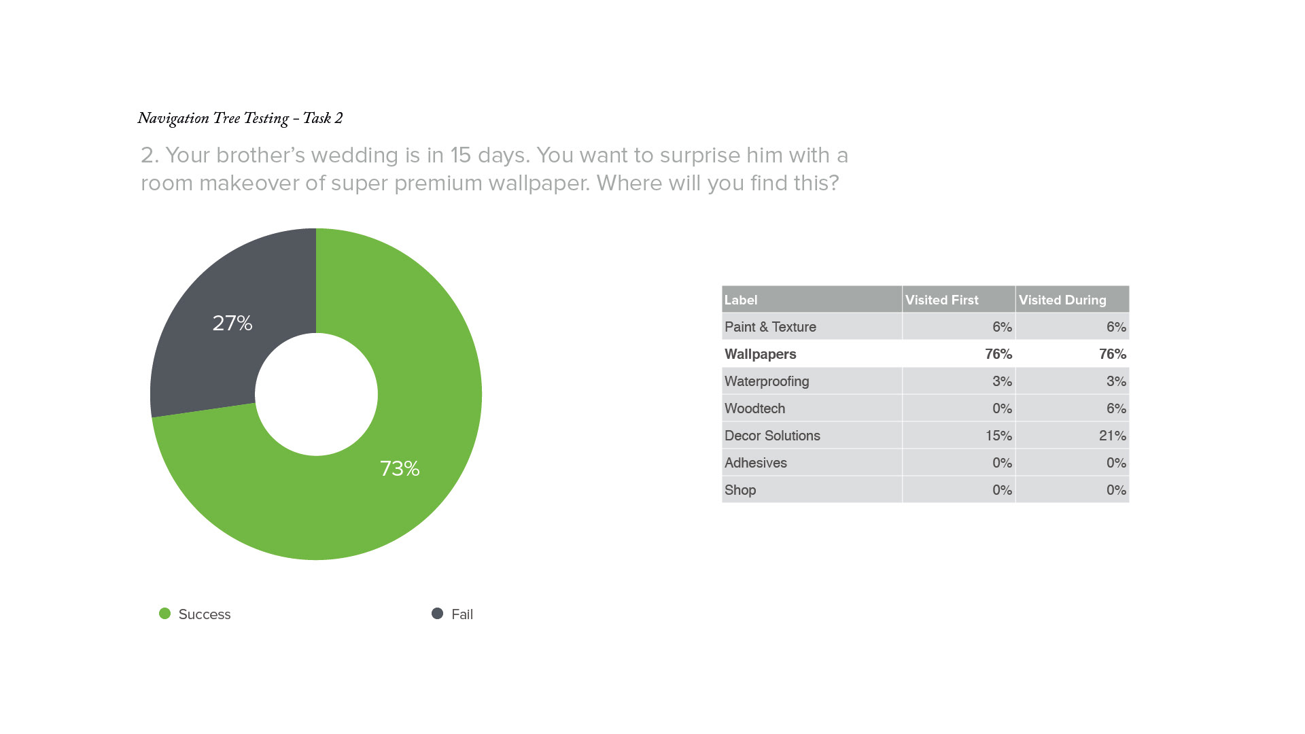Select the Fail legend label
This screenshot has width=1305, height=734.
462,614
